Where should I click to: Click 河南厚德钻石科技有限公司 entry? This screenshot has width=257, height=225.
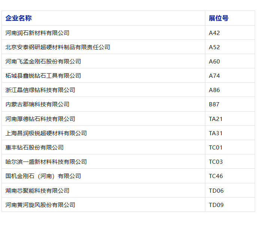[40, 119]
